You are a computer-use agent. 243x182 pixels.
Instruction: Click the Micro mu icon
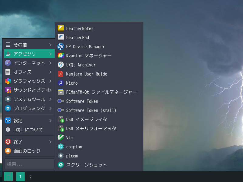pos(60,83)
